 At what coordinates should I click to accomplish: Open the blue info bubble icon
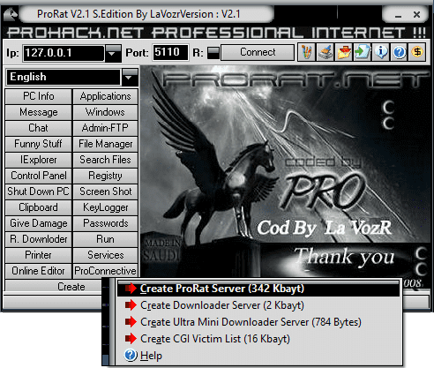(381, 53)
